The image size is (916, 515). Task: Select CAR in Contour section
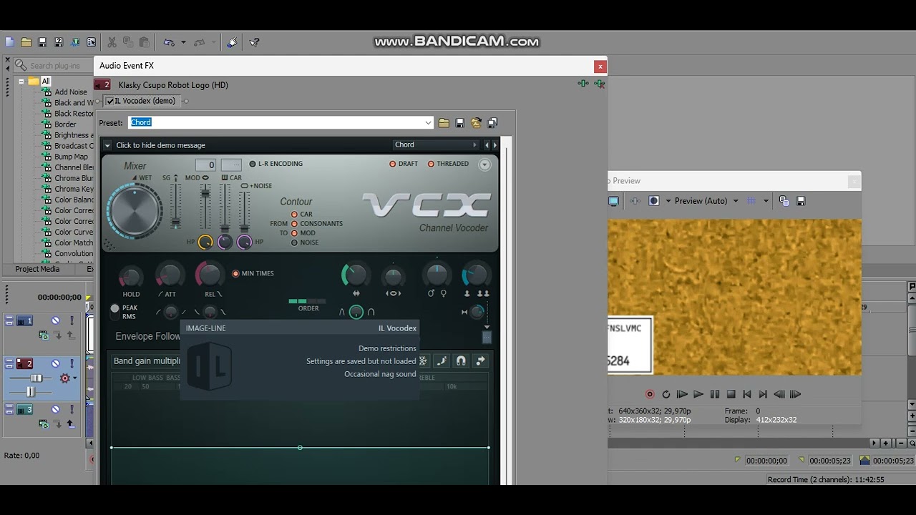pos(301,214)
